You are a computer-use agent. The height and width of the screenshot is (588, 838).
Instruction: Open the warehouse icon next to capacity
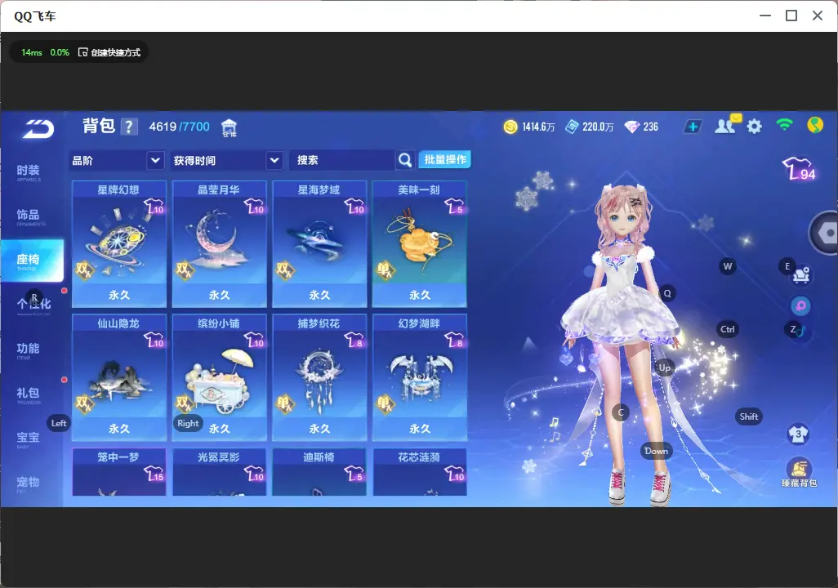click(x=230, y=127)
